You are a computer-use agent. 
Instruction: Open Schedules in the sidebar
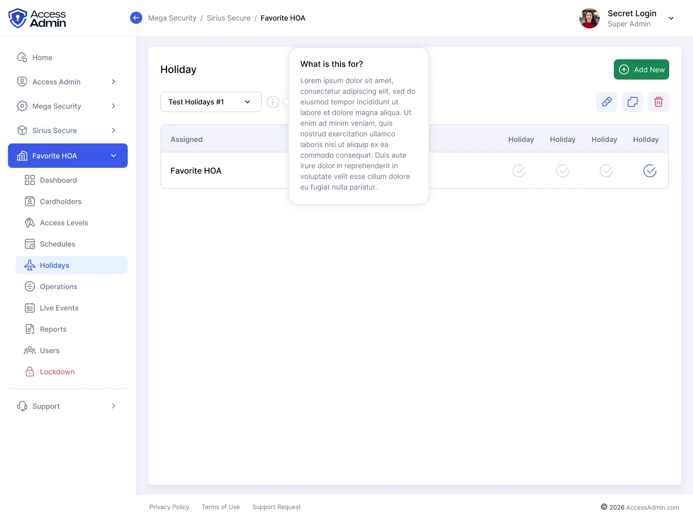click(72, 244)
